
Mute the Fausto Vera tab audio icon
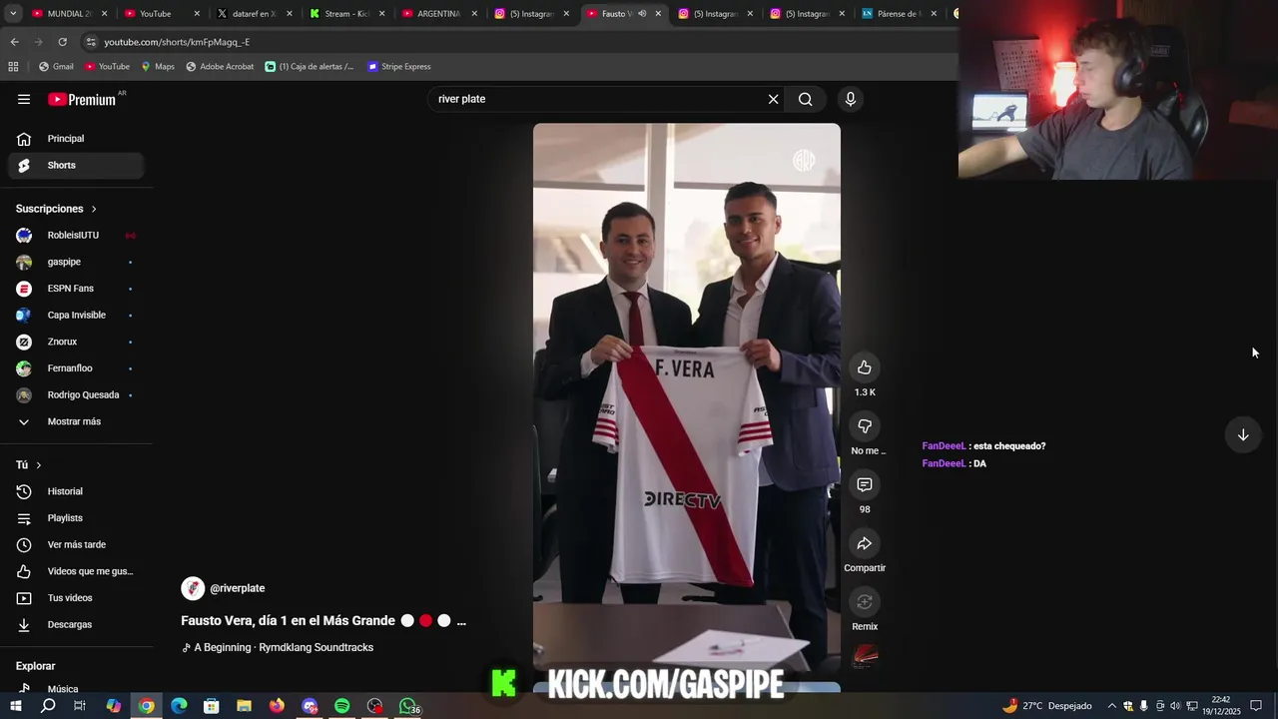pos(642,14)
